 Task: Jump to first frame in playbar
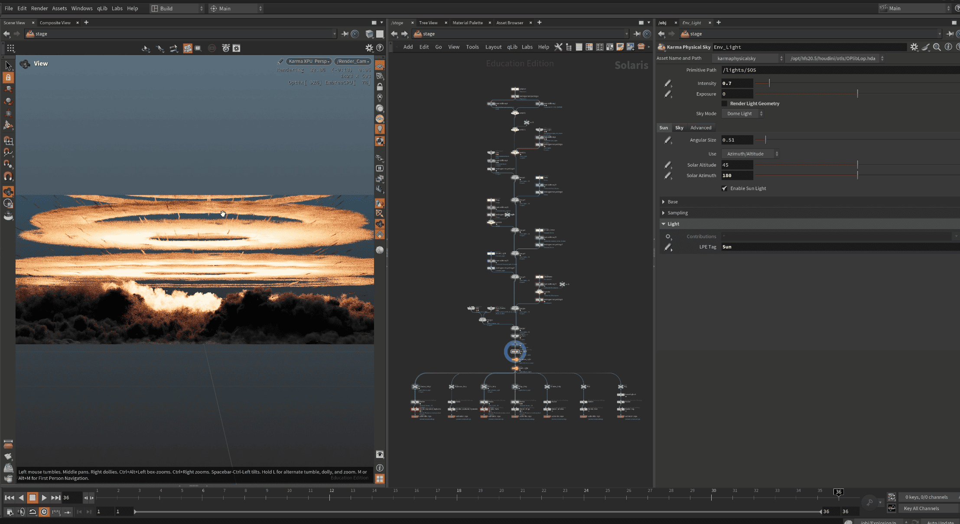click(9, 498)
